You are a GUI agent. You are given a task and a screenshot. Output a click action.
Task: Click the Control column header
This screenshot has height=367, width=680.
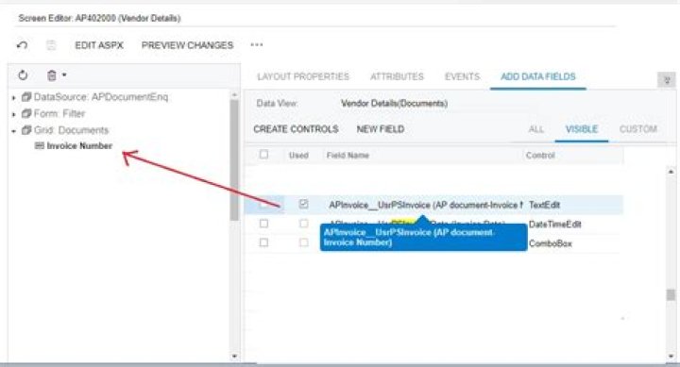(x=540, y=156)
